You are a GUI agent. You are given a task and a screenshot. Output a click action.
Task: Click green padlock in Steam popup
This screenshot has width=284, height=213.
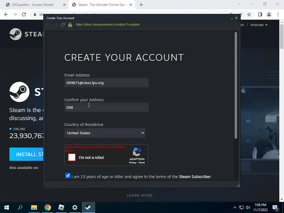70,25
